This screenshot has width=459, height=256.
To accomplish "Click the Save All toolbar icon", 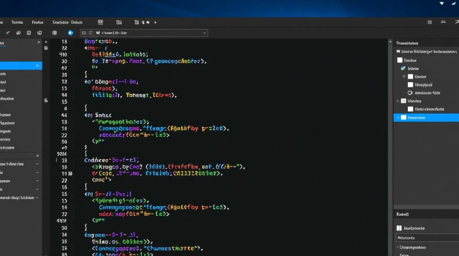I will (39, 33).
